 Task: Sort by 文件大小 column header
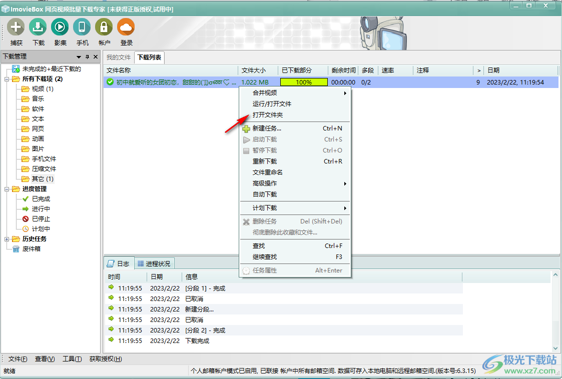click(x=258, y=70)
